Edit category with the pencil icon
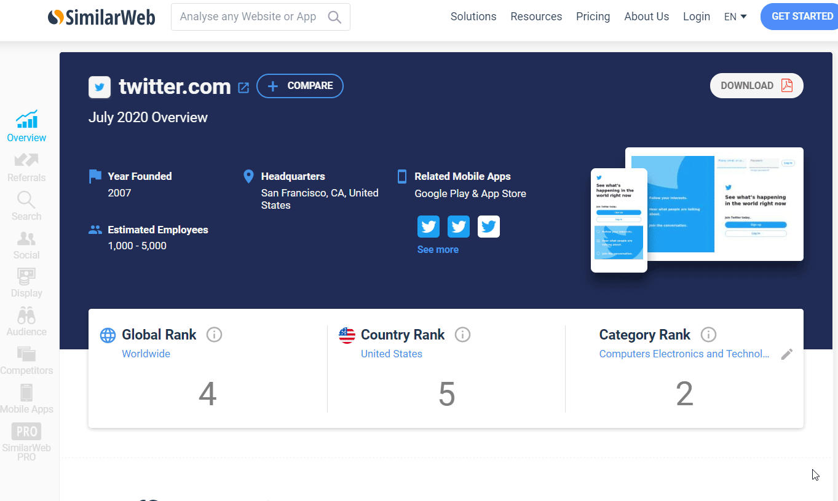 click(x=787, y=354)
